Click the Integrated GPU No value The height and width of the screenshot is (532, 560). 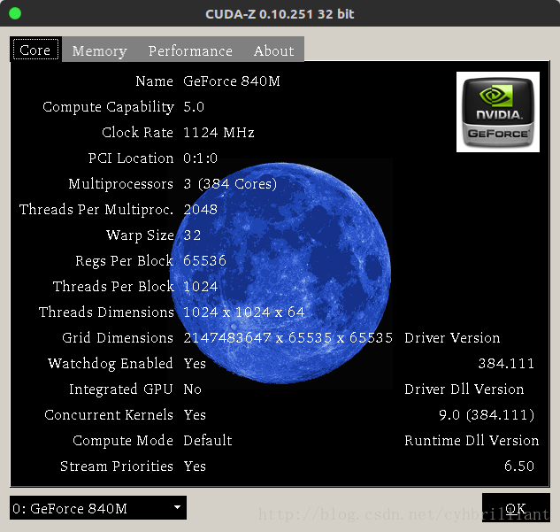tap(193, 389)
